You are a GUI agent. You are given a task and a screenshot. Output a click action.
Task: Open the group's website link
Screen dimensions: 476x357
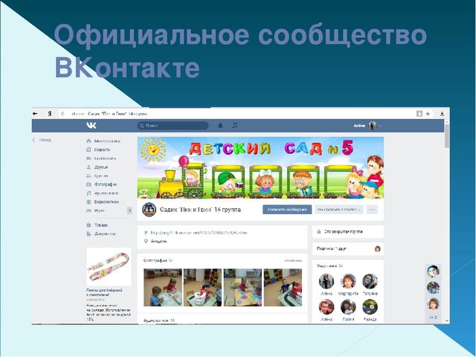pos(199,233)
